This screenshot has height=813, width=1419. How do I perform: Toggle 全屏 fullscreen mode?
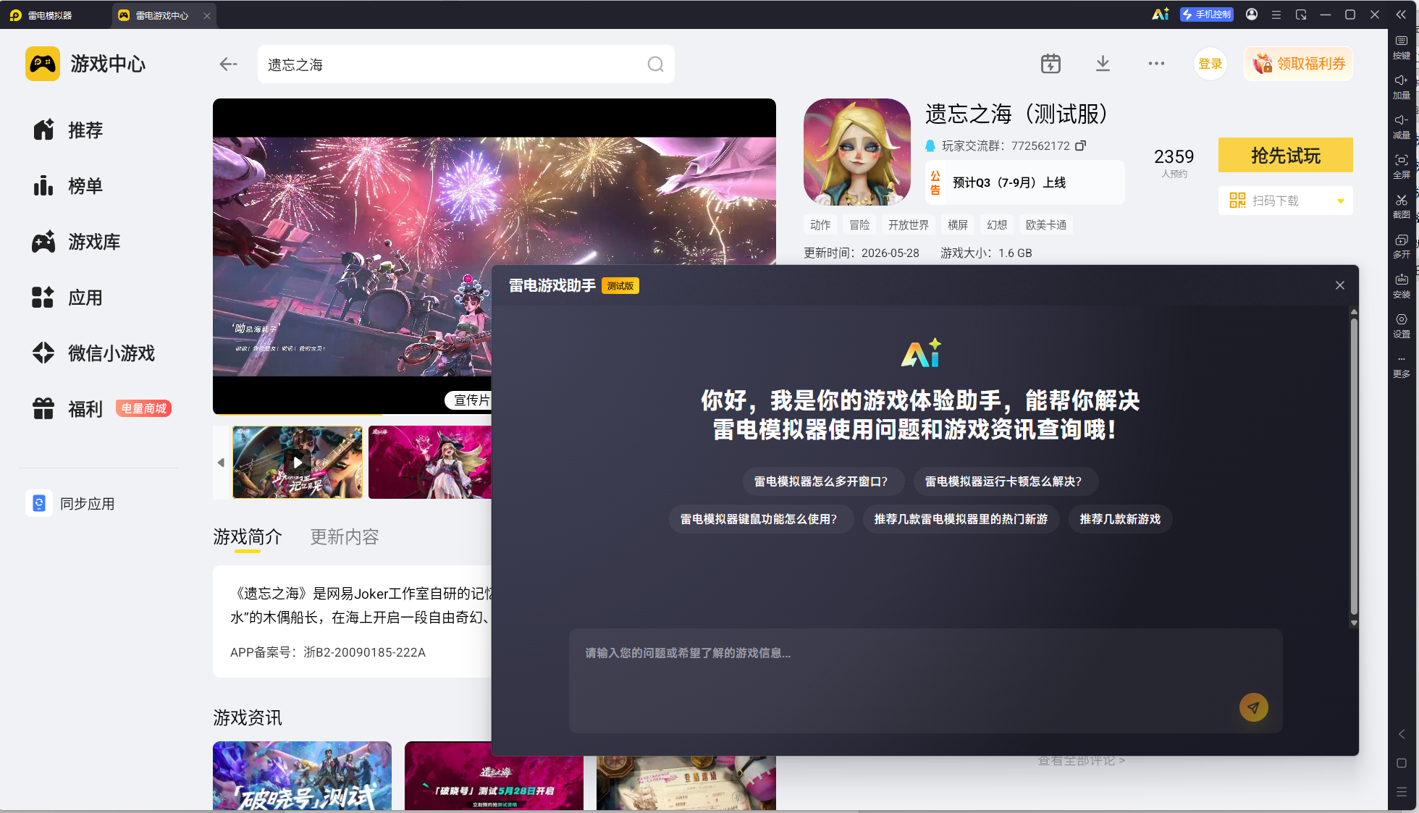click(1402, 167)
